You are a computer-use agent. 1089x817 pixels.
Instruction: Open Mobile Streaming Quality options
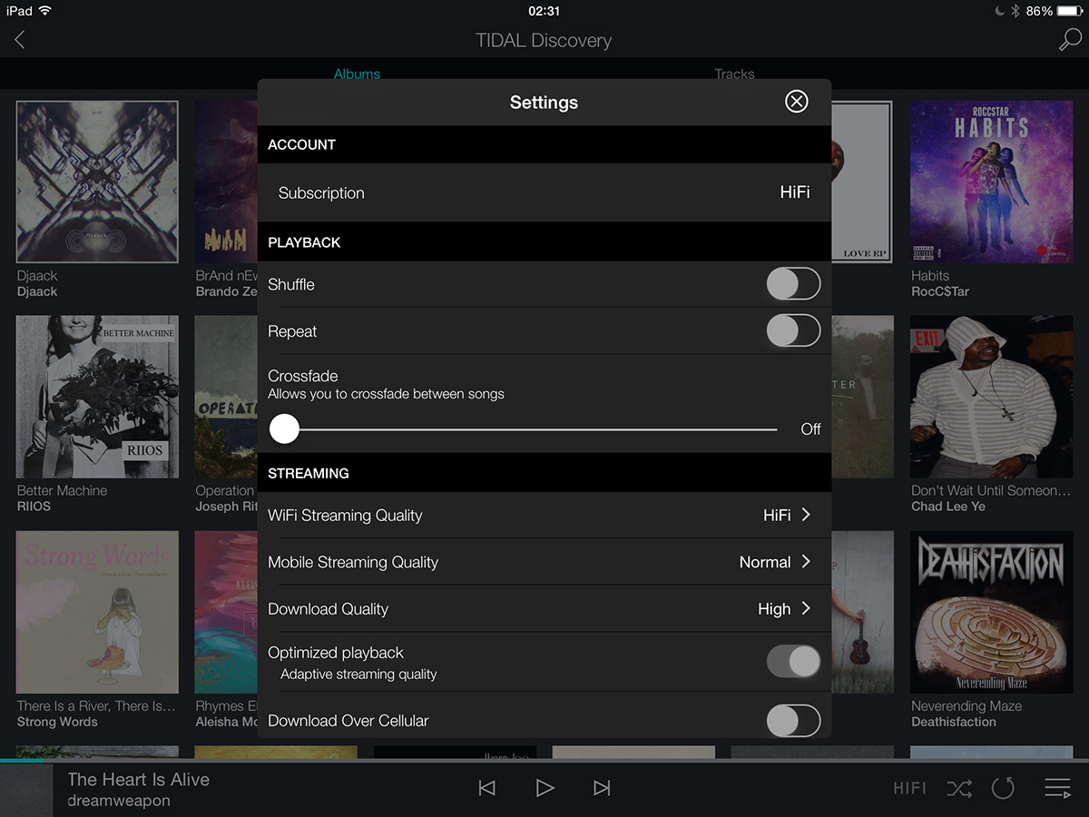point(544,562)
